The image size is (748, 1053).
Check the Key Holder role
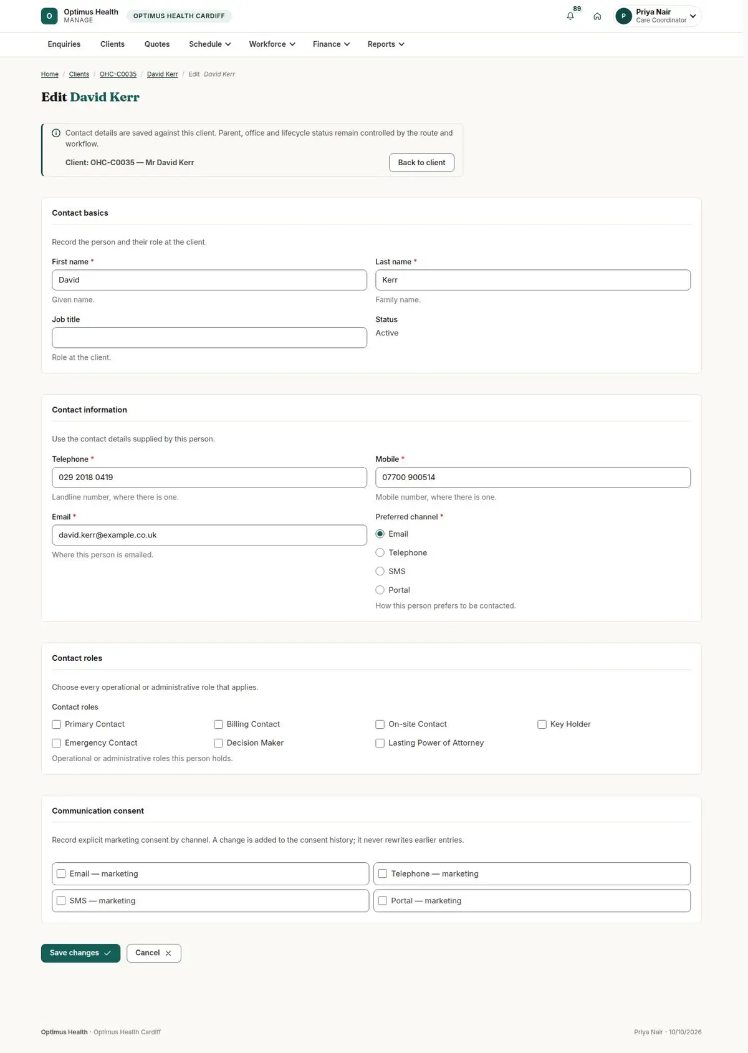pos(542,724)
